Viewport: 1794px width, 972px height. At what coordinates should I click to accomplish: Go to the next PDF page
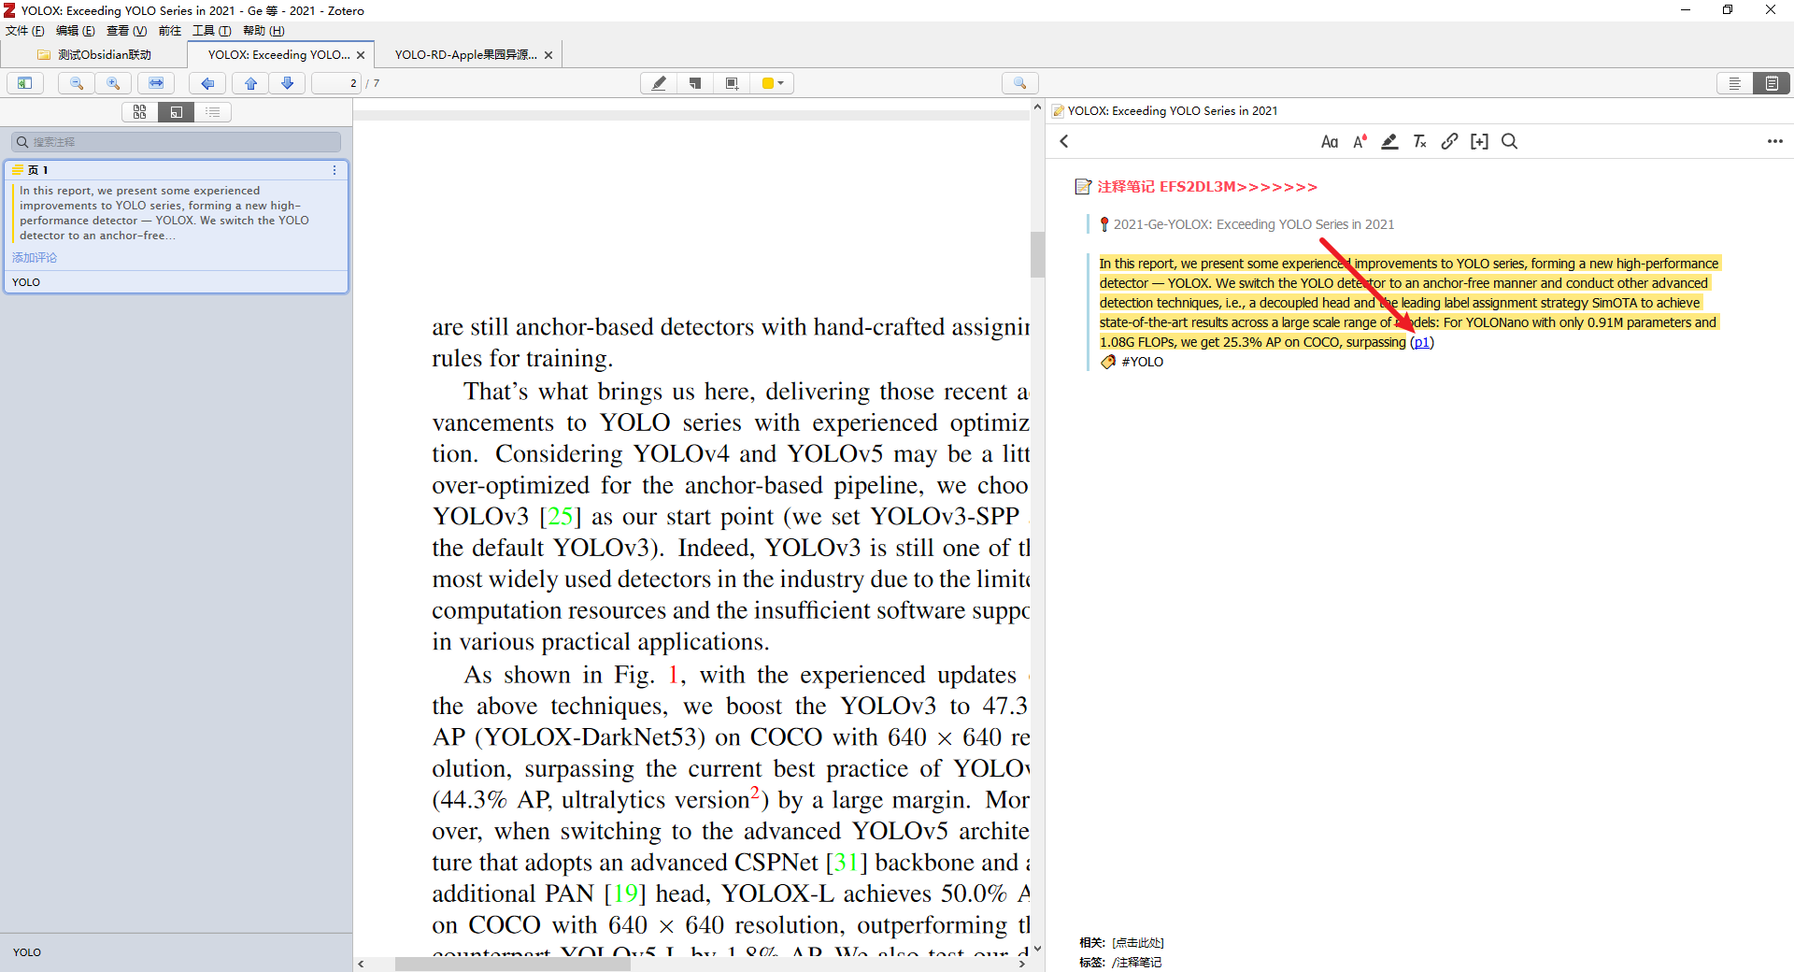pos(288,83)
